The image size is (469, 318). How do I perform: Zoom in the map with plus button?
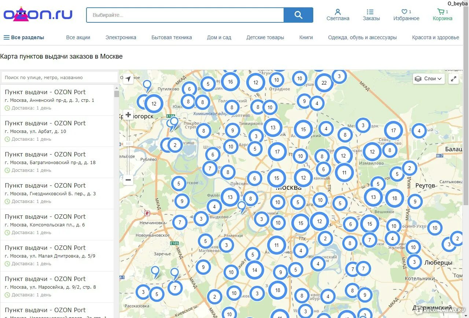128,115
